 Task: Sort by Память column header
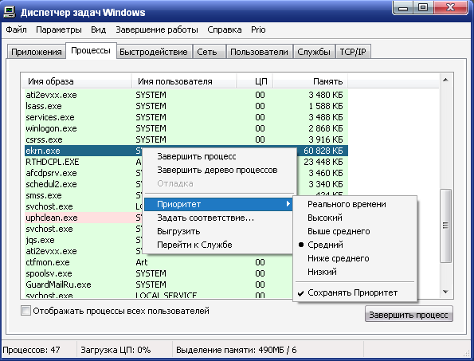click(x=310, y=81)
